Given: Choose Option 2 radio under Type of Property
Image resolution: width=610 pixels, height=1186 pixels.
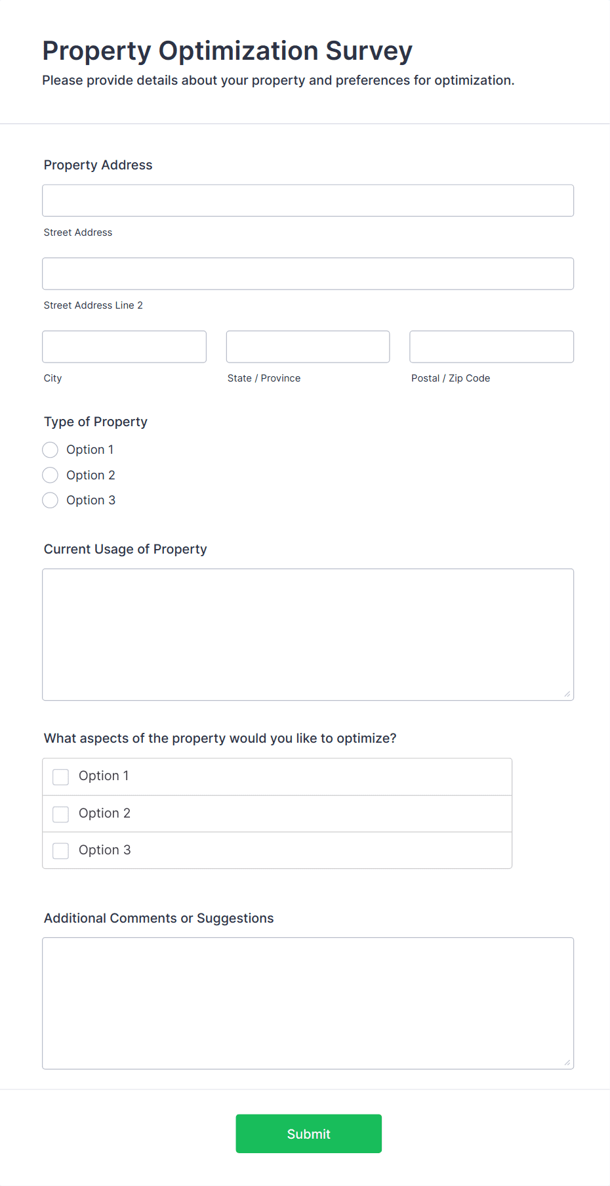Looking at the screenshot, I should tap(51, 475).
